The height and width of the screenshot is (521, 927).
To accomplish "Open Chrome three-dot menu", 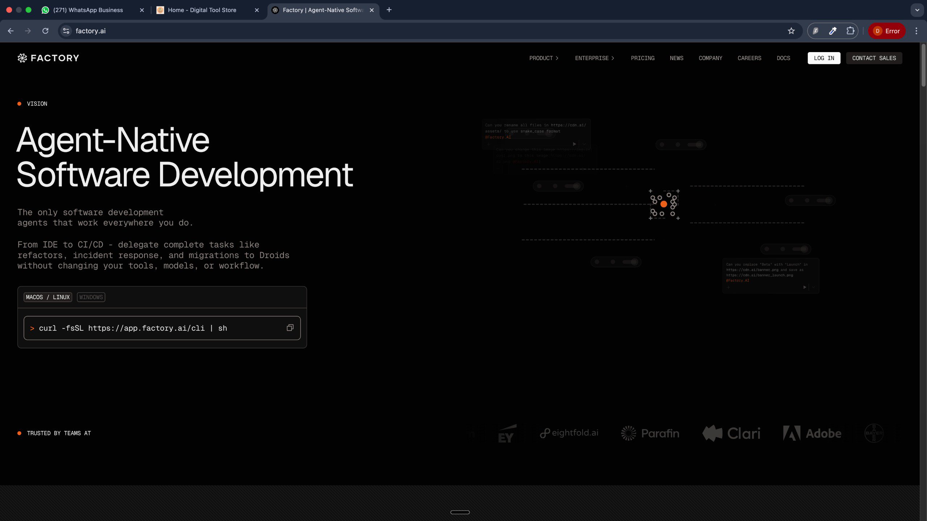I will pos(916,31).
